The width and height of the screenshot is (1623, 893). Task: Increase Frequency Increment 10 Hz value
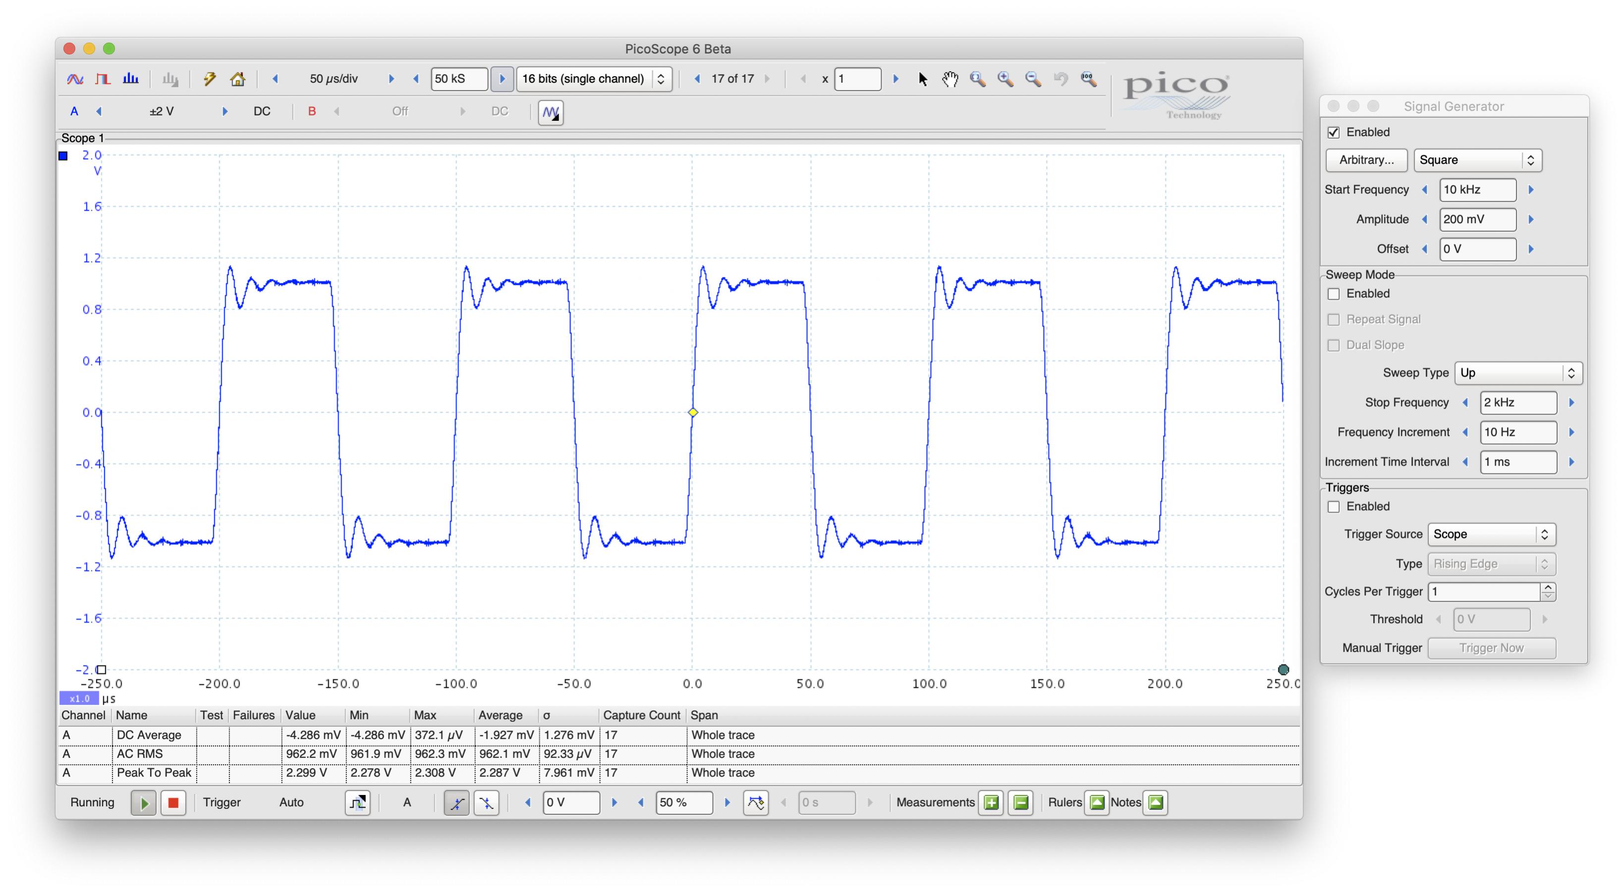[x=1571, y=433]
